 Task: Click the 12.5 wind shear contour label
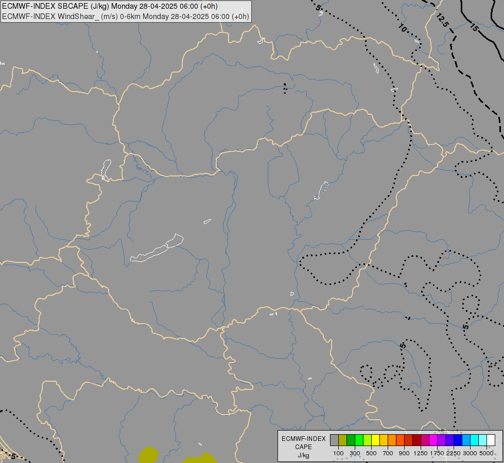click(x=442, y=20)
